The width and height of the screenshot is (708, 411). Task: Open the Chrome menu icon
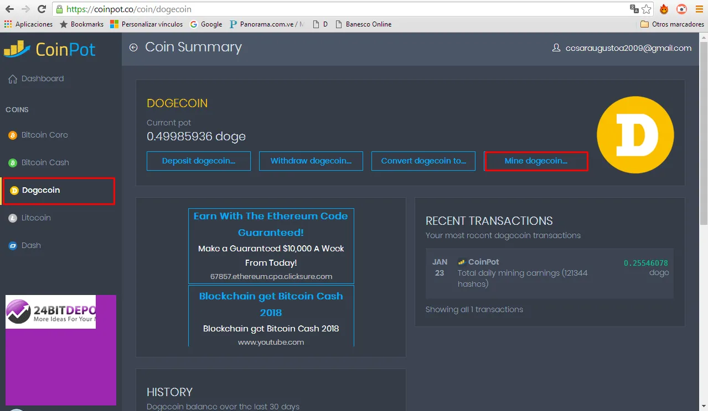pyautogui.click(x=699, y=9)
